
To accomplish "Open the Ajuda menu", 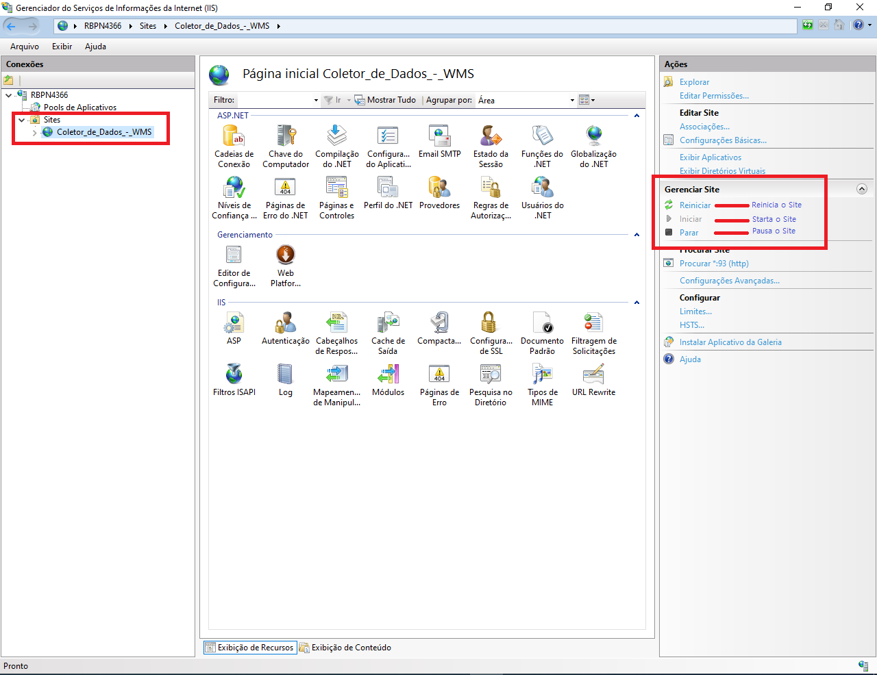I will (x=95, y=47).
